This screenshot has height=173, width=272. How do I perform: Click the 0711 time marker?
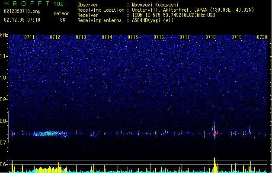[x=29, y=37]
